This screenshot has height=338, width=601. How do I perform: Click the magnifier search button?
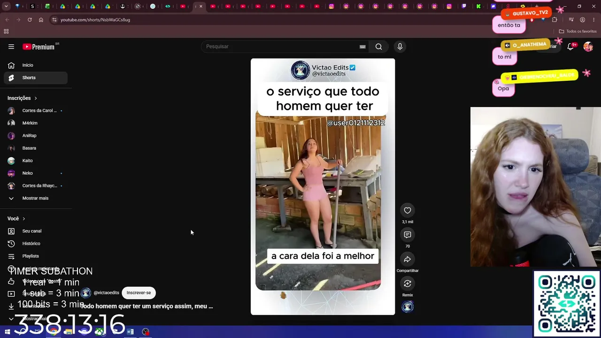(378, 46)
